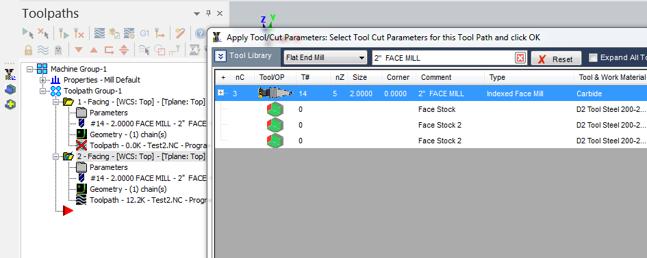
Task: Sort by the Tool & Work Material column header
Action: click(x=611, y=77)
